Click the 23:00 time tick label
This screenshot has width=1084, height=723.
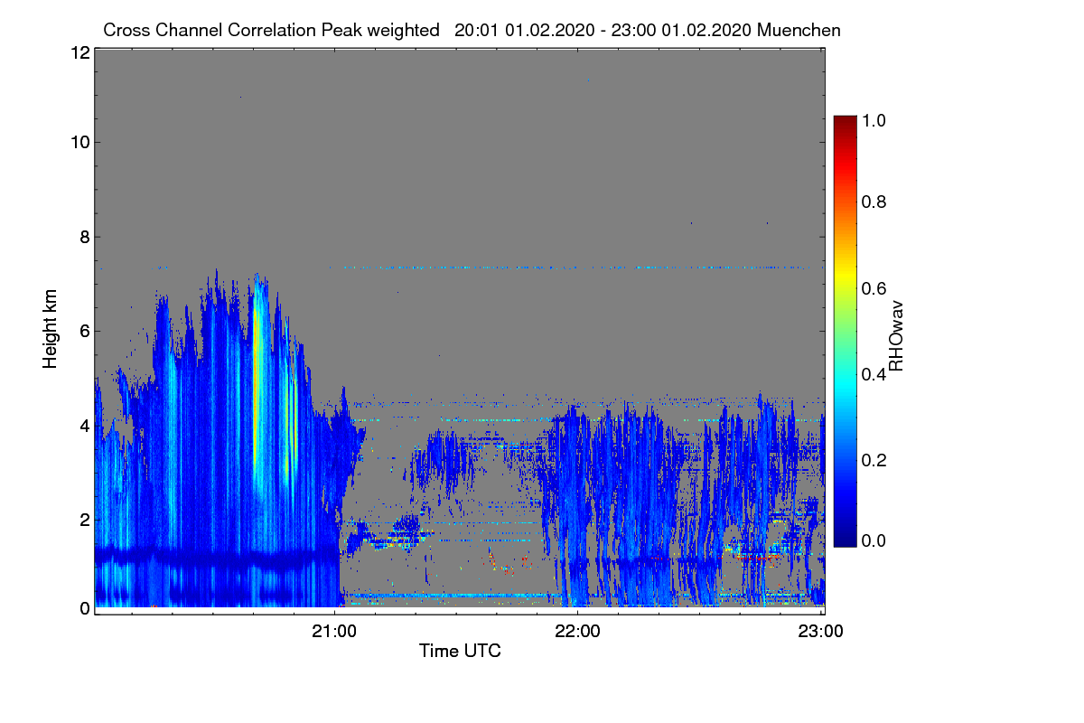[820, 631]
